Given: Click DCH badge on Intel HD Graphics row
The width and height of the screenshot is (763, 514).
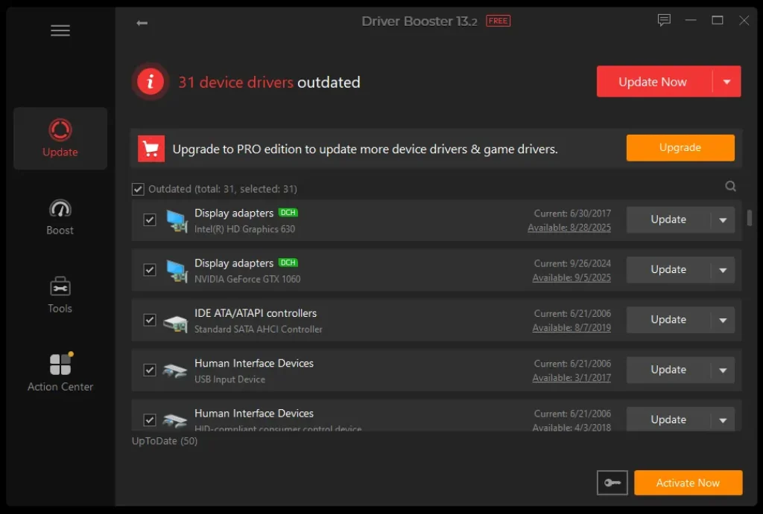Looking at the screenshot, I should tap(288, 212).
